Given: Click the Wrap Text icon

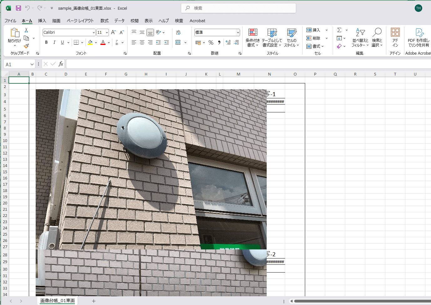Looking at the screenshot, I should (x=178, y=32).
